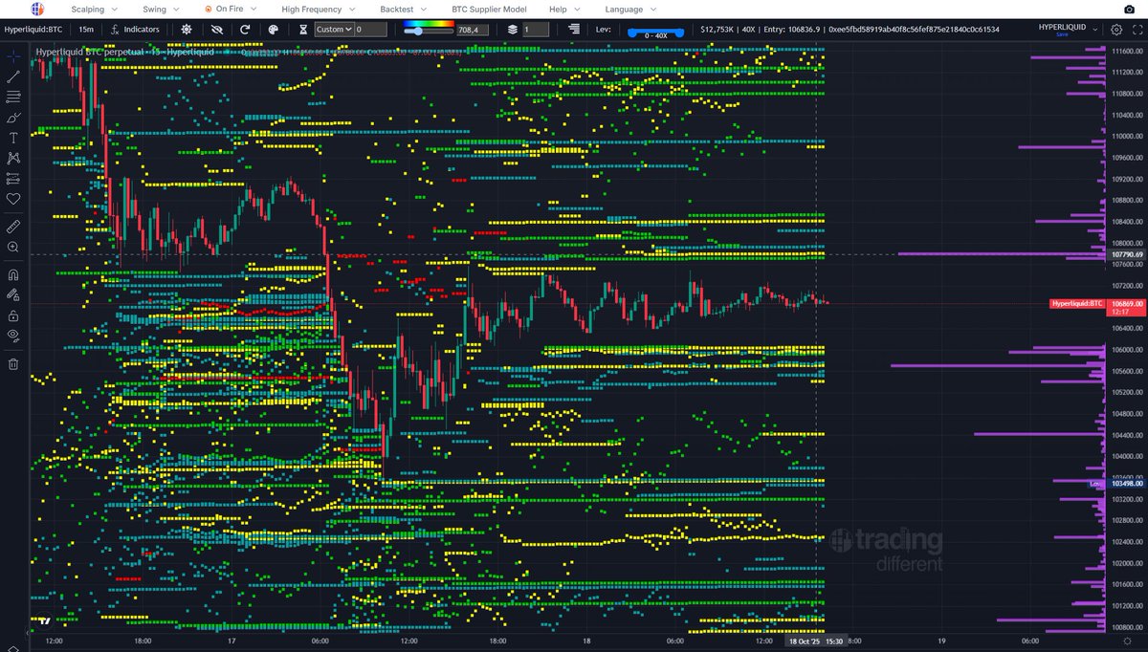
Task: Click the refresh arrow icon
Action: (245, 30)
